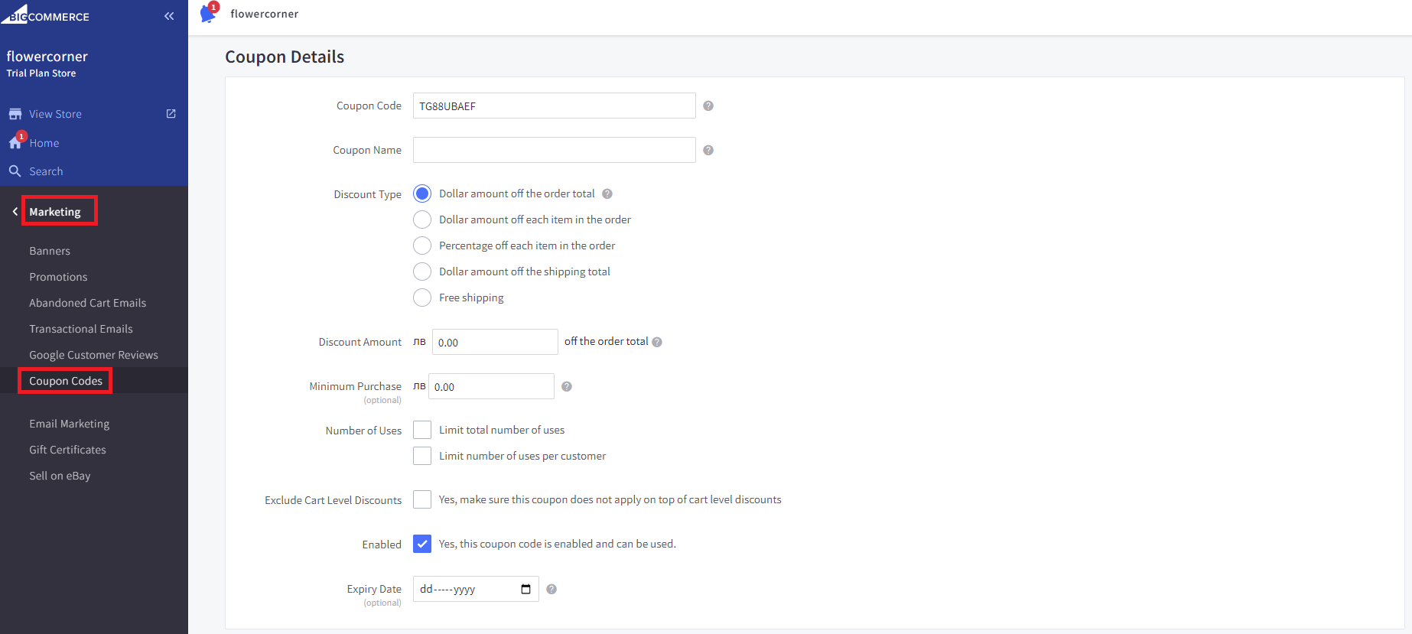Image resolution: width=1412 pixels, height=634 pixels.
Task: Open Google Customer Reviews
Action: pos(94,355)
